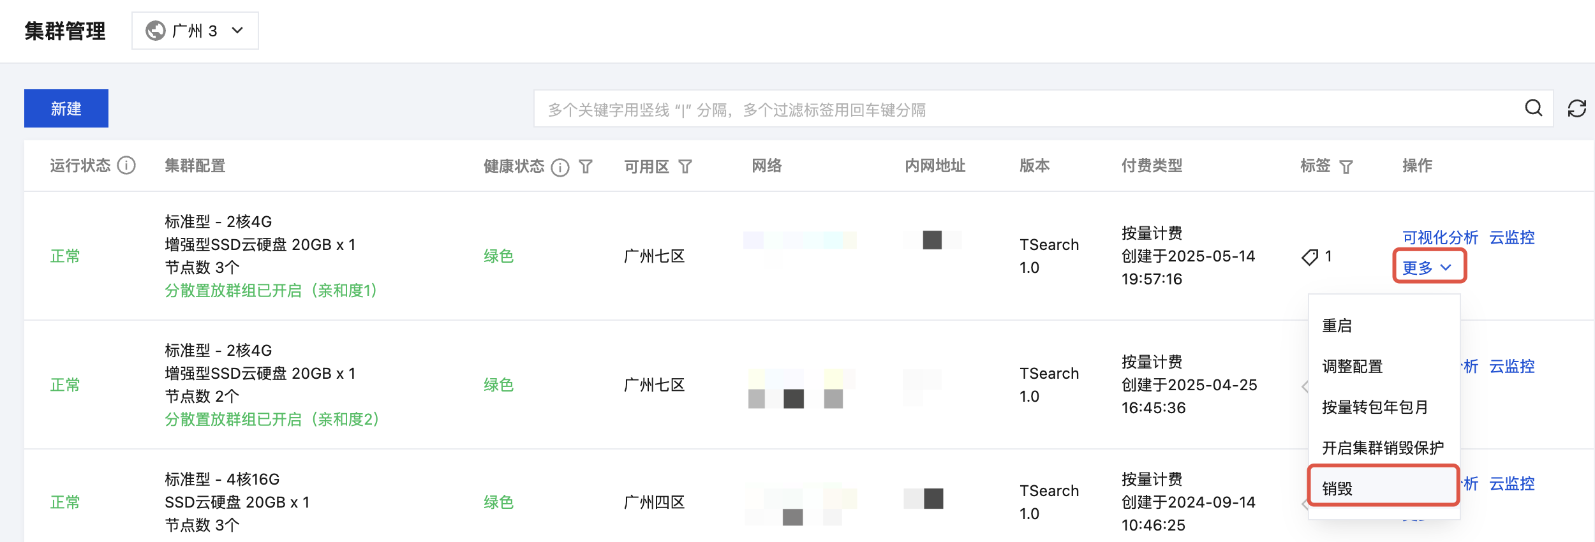
Task: Focus the keyword search input field
Action: tap(1027, 109)
